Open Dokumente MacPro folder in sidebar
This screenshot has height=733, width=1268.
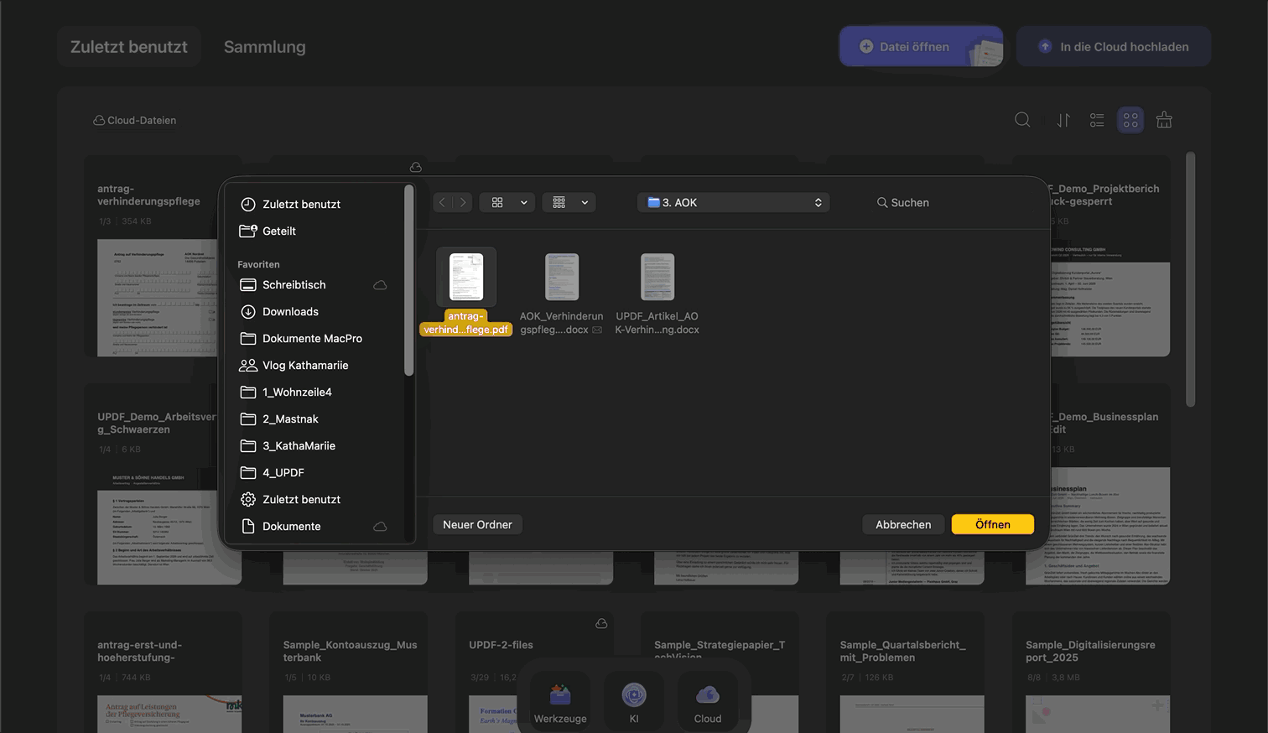click(312, 338)
